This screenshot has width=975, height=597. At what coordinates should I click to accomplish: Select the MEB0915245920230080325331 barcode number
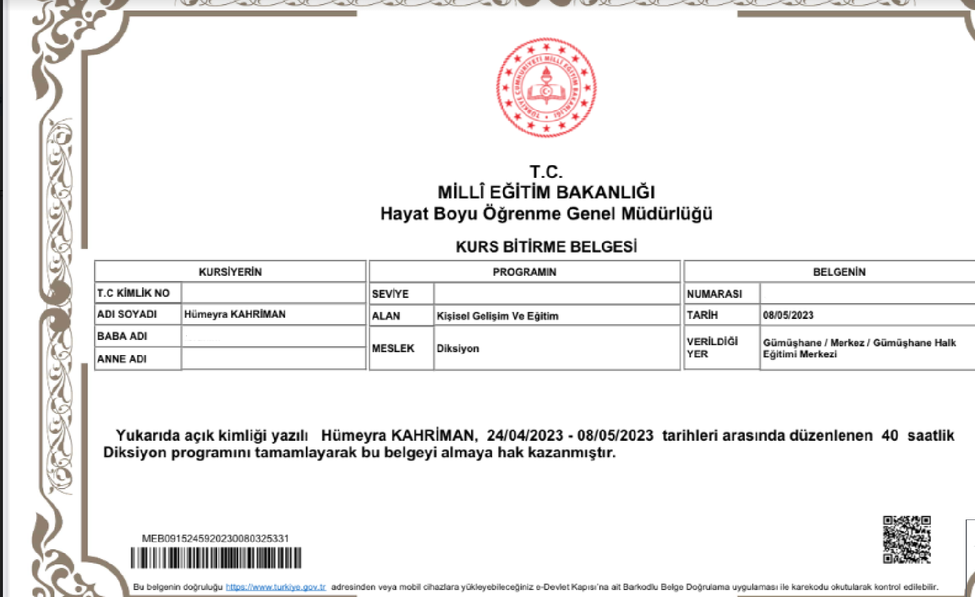click(215, 538)
